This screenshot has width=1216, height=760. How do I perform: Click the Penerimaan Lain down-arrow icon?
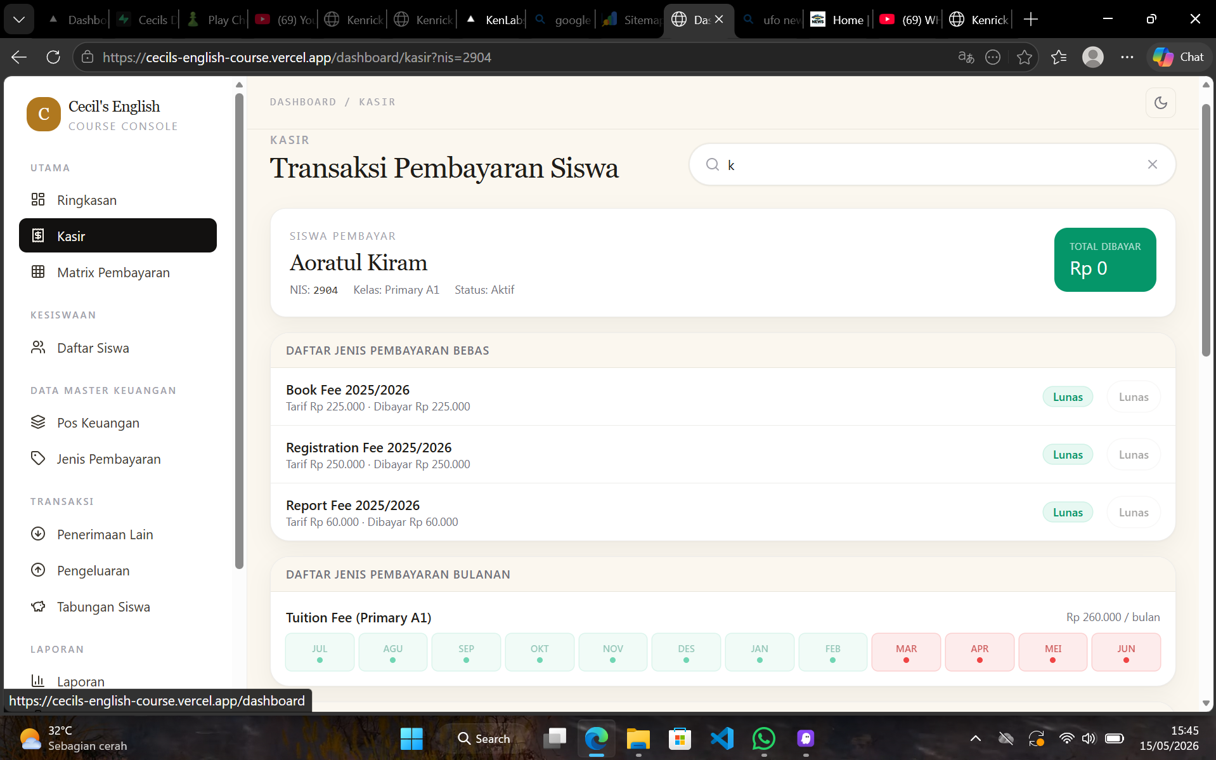click(38, 534)
